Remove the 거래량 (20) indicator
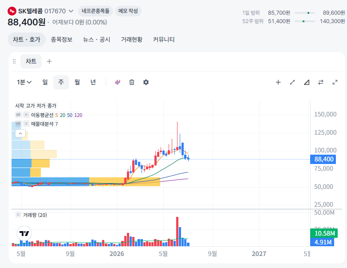The image size is (347, 268). pyautogui.click(x=18, y=215)
